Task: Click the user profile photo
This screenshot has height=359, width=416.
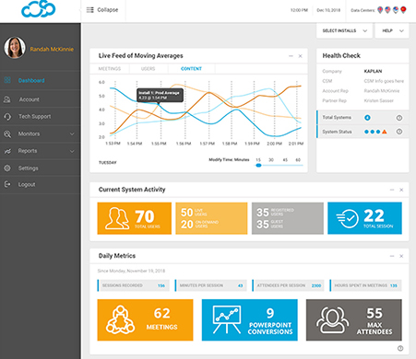Action: (15, 48)
